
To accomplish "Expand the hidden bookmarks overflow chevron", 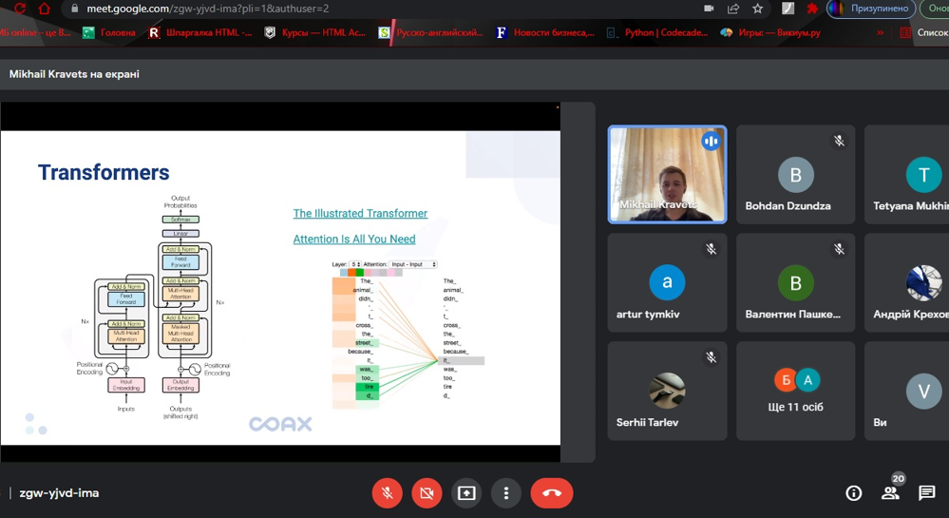I will click(x=880, y=32).
